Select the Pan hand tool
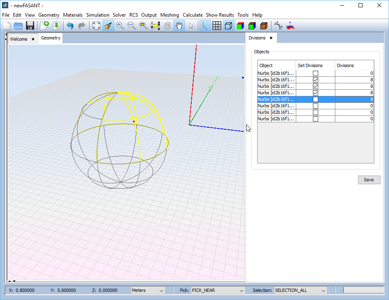389x300 pixels. tap(179, 26)
